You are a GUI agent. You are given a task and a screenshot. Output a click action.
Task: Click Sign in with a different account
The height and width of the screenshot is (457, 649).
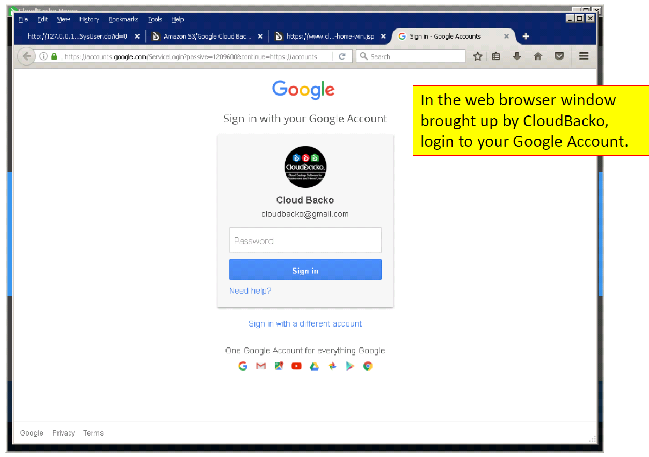(x=305, y=323)
